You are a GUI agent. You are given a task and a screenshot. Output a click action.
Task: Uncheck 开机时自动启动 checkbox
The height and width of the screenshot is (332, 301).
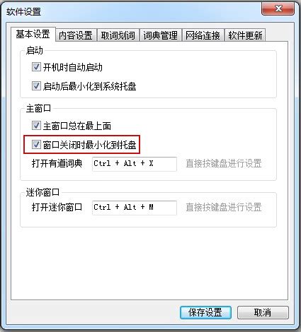pos(36,67)
